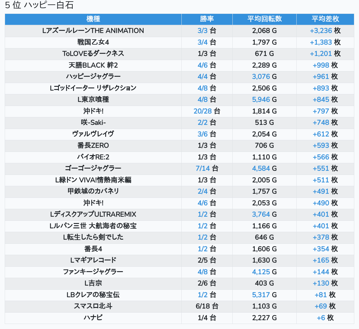Click the ヴァルヴレイヴ machine name
The image size is (359, 329).
coord(93,134)
